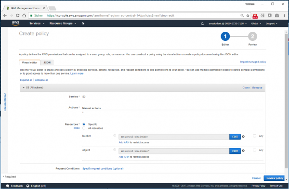Remove the bucket ARN with x icon
The width and height of the screenshot is (289, 189).
tap(243, 137)
